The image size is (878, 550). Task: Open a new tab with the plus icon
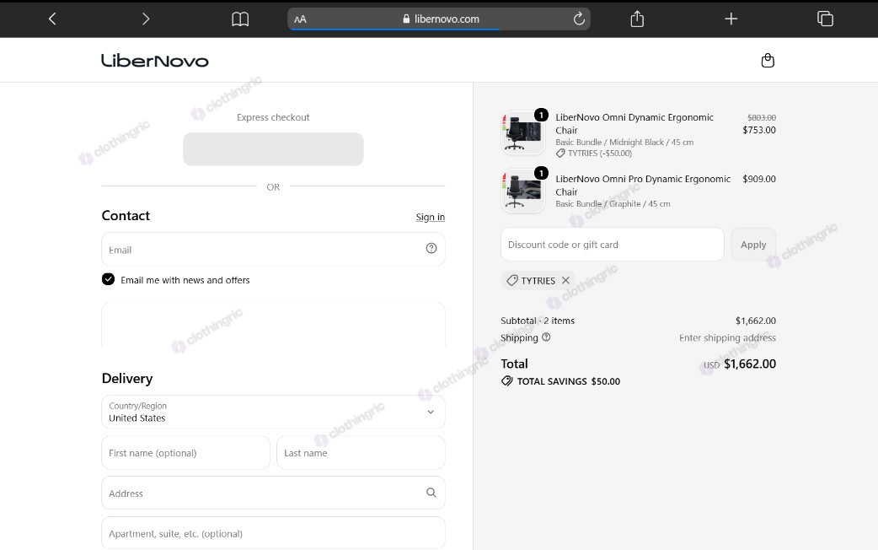point(731,19)
